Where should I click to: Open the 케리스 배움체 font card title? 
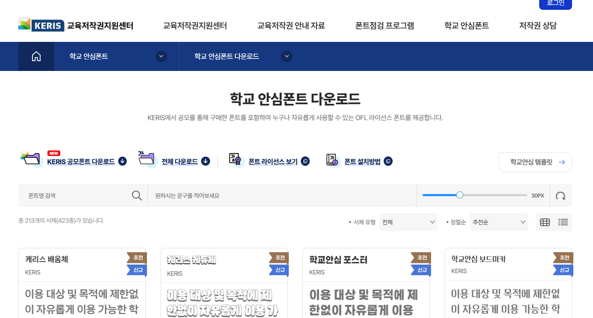pyautogui.click(x=47, y=259)
